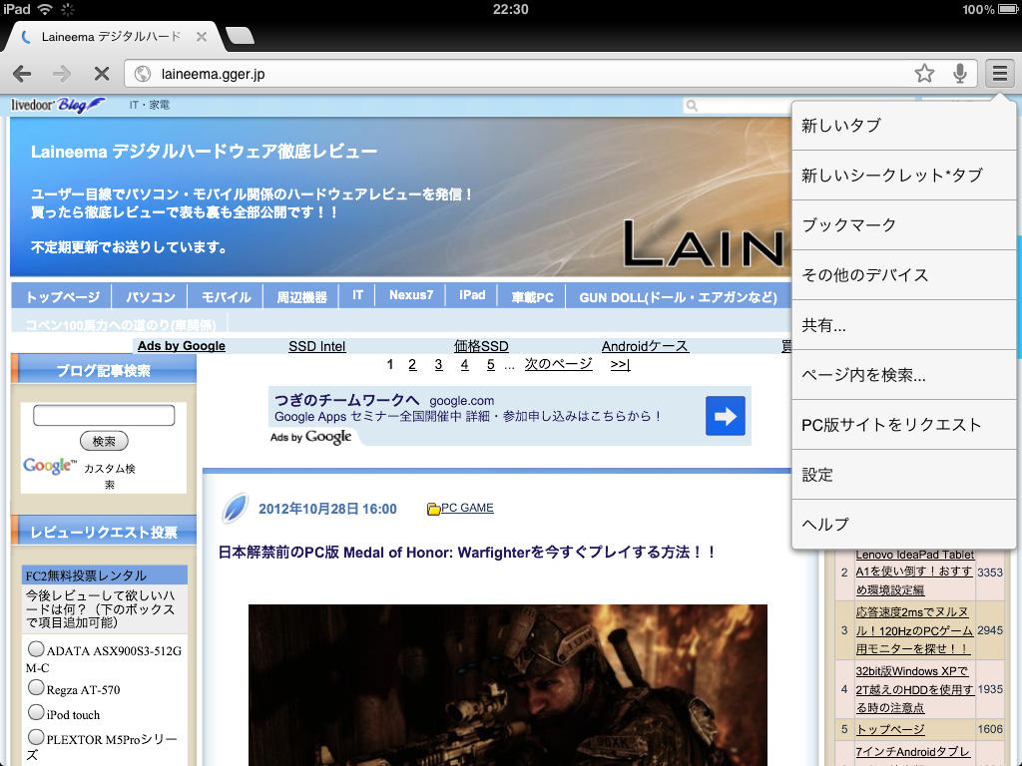Viewport: 1022px width, 766px height.
Task: Open the GUN DOLL navigation tab
Action: 678,297
